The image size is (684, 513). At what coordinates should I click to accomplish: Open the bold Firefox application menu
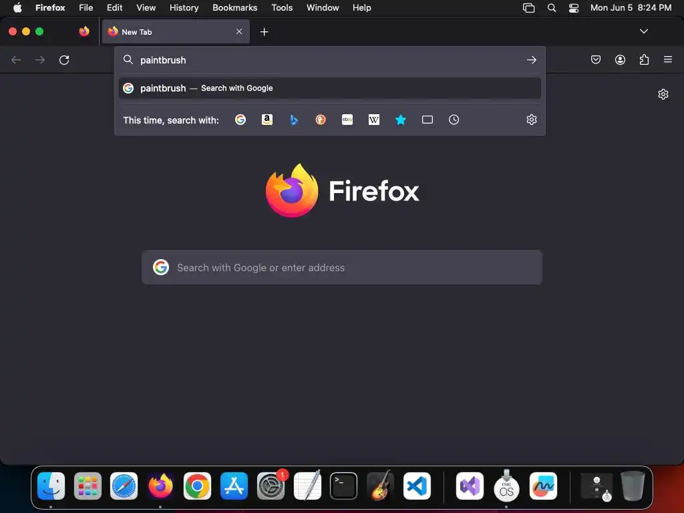tap(50, 7)
